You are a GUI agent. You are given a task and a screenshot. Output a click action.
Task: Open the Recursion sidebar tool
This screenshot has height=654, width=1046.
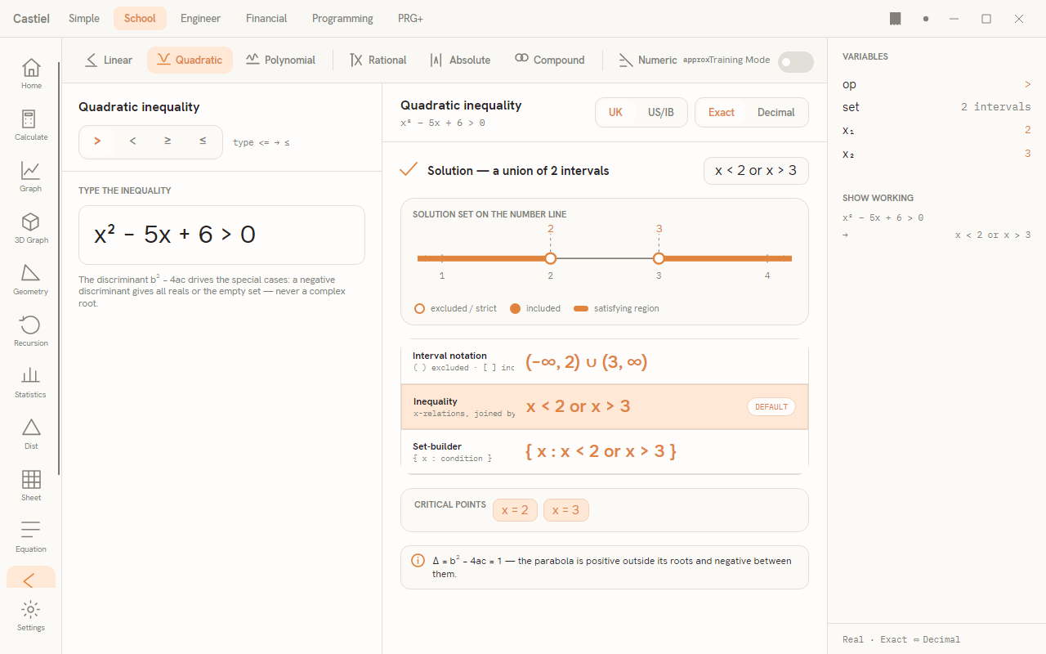pyautogui.click(x=31, y=331)
